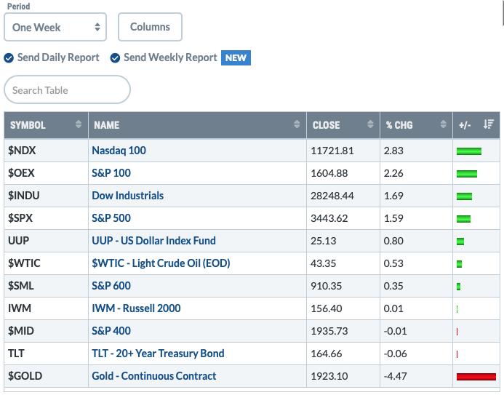Open the IWM - Russell 2000 link
Image resolution: width=504 pixels, height=395 pixels.
(x=136, y=308)
